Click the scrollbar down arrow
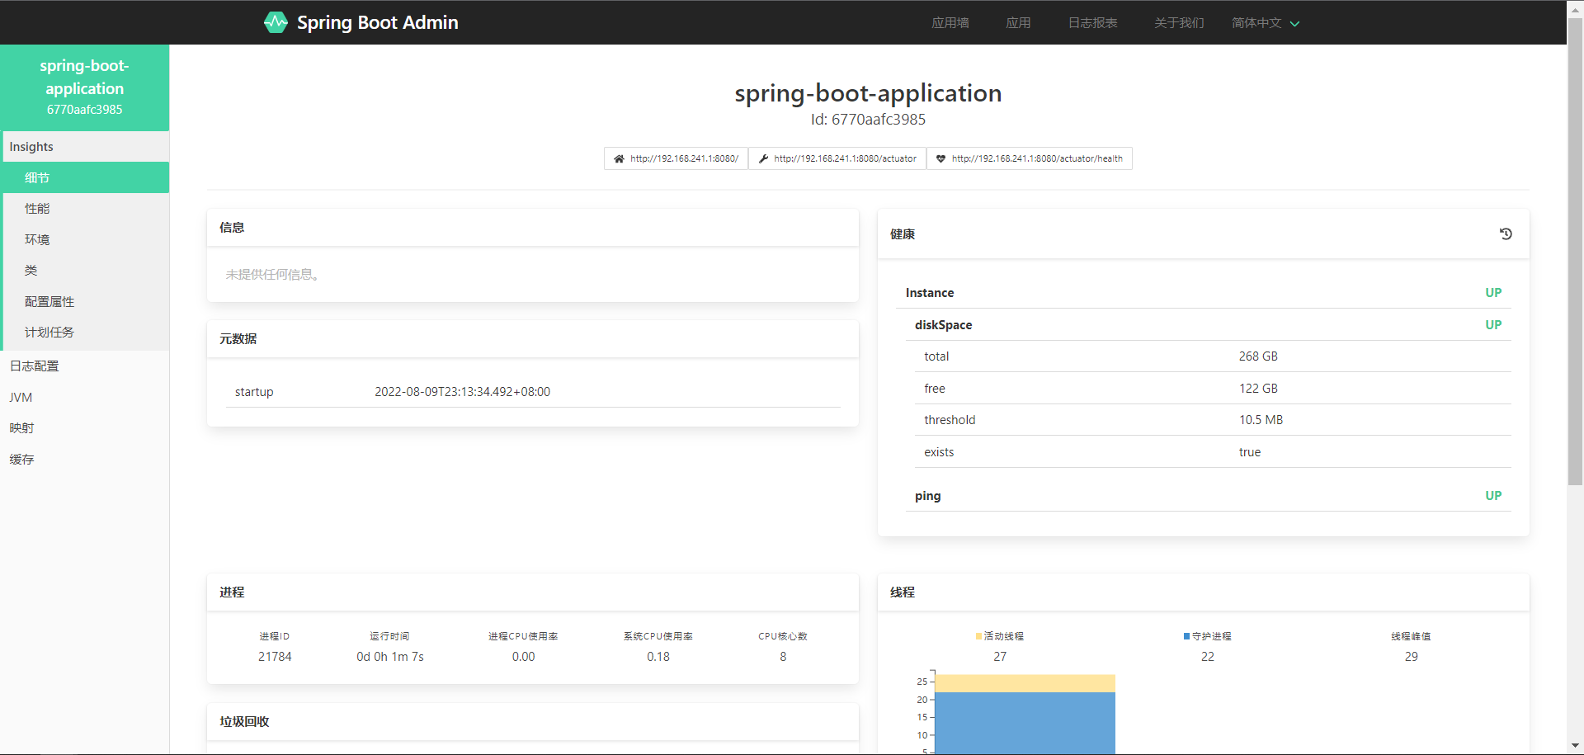Viewport: 1584px width, 755px height. pos(1575,746)
